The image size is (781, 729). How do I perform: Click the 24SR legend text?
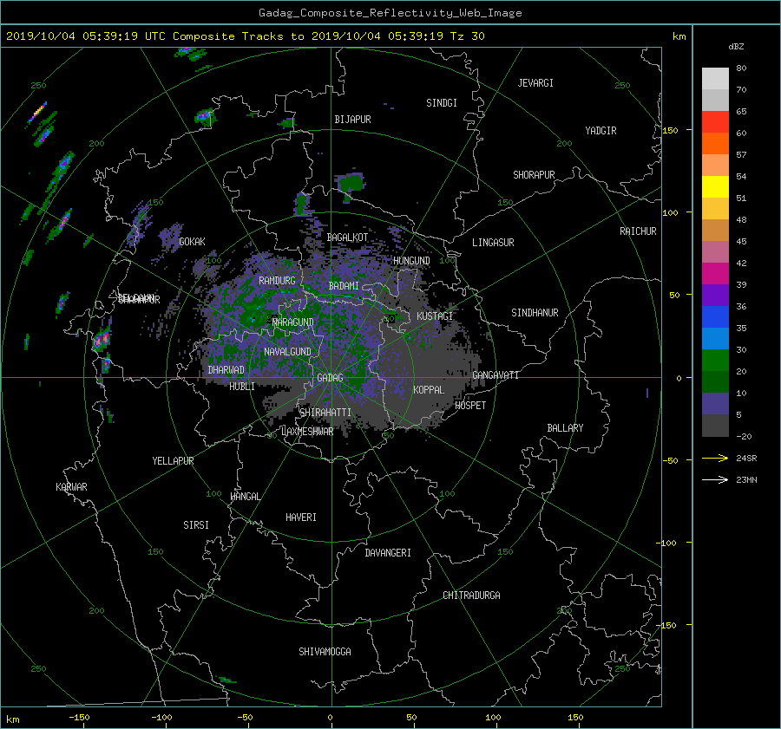click(x=746, y=459)
